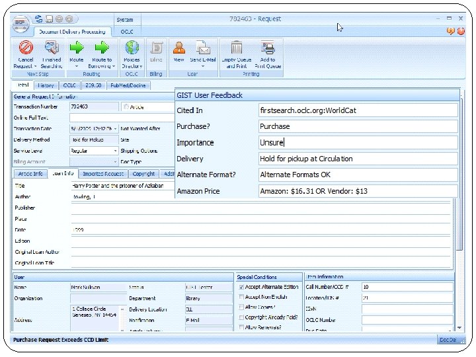Click the OCLC Number field

[x=407, y=320]
